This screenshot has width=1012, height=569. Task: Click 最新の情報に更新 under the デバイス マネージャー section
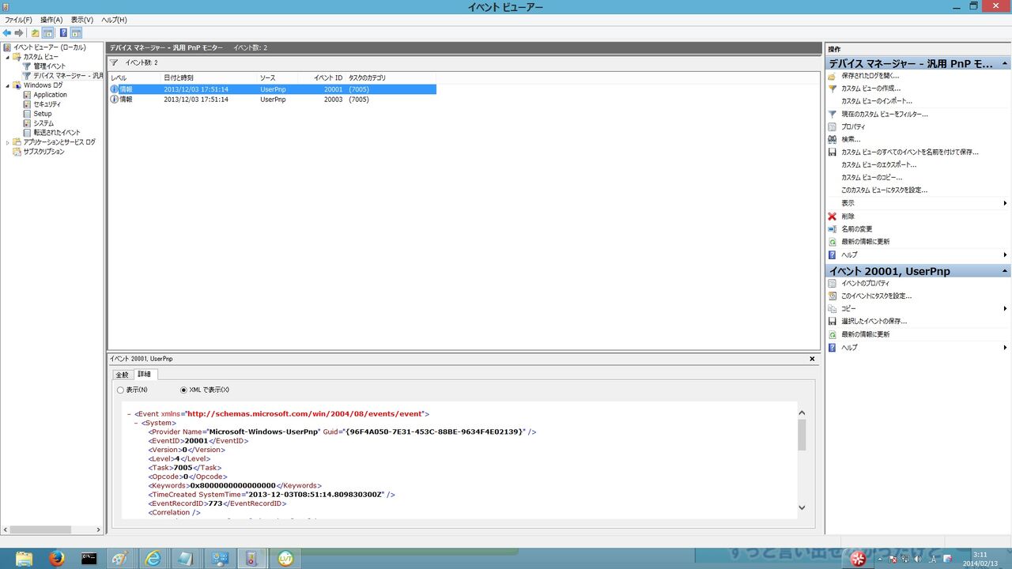click(865, 241)
